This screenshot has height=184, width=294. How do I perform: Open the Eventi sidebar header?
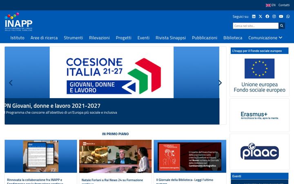point(260,176)
